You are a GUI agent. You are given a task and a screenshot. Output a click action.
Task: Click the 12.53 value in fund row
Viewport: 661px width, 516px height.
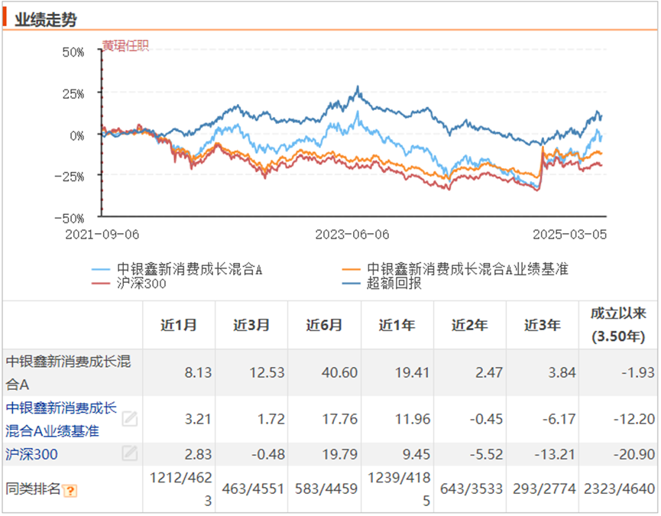tap(267, 373)
